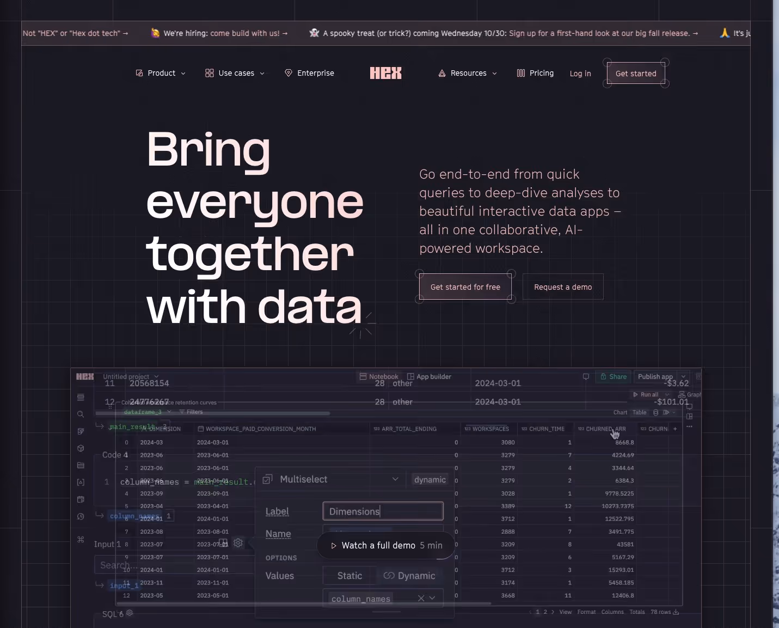Click the search icon in demo sidebar

(81, 414)
